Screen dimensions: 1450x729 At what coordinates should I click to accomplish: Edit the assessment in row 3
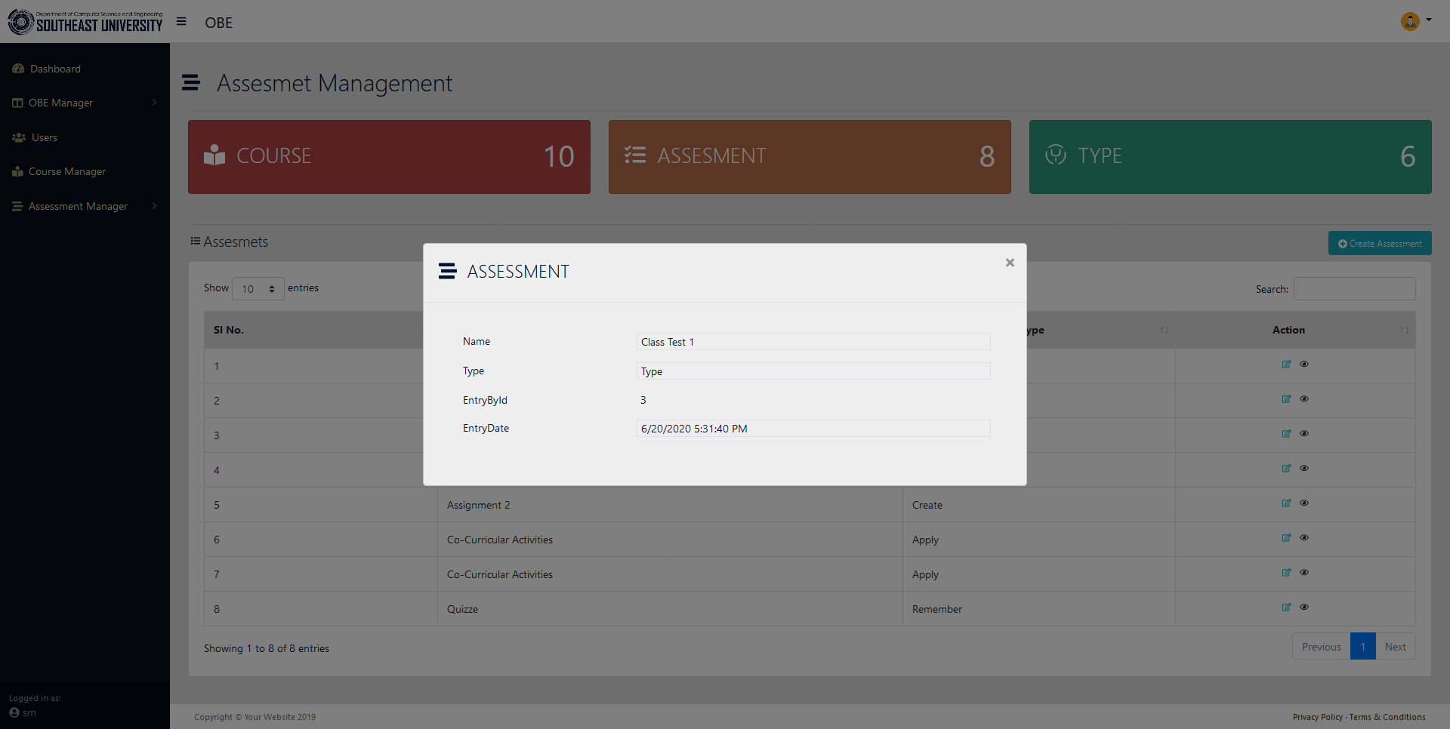pyautogui.click(x=1286, y=434)
